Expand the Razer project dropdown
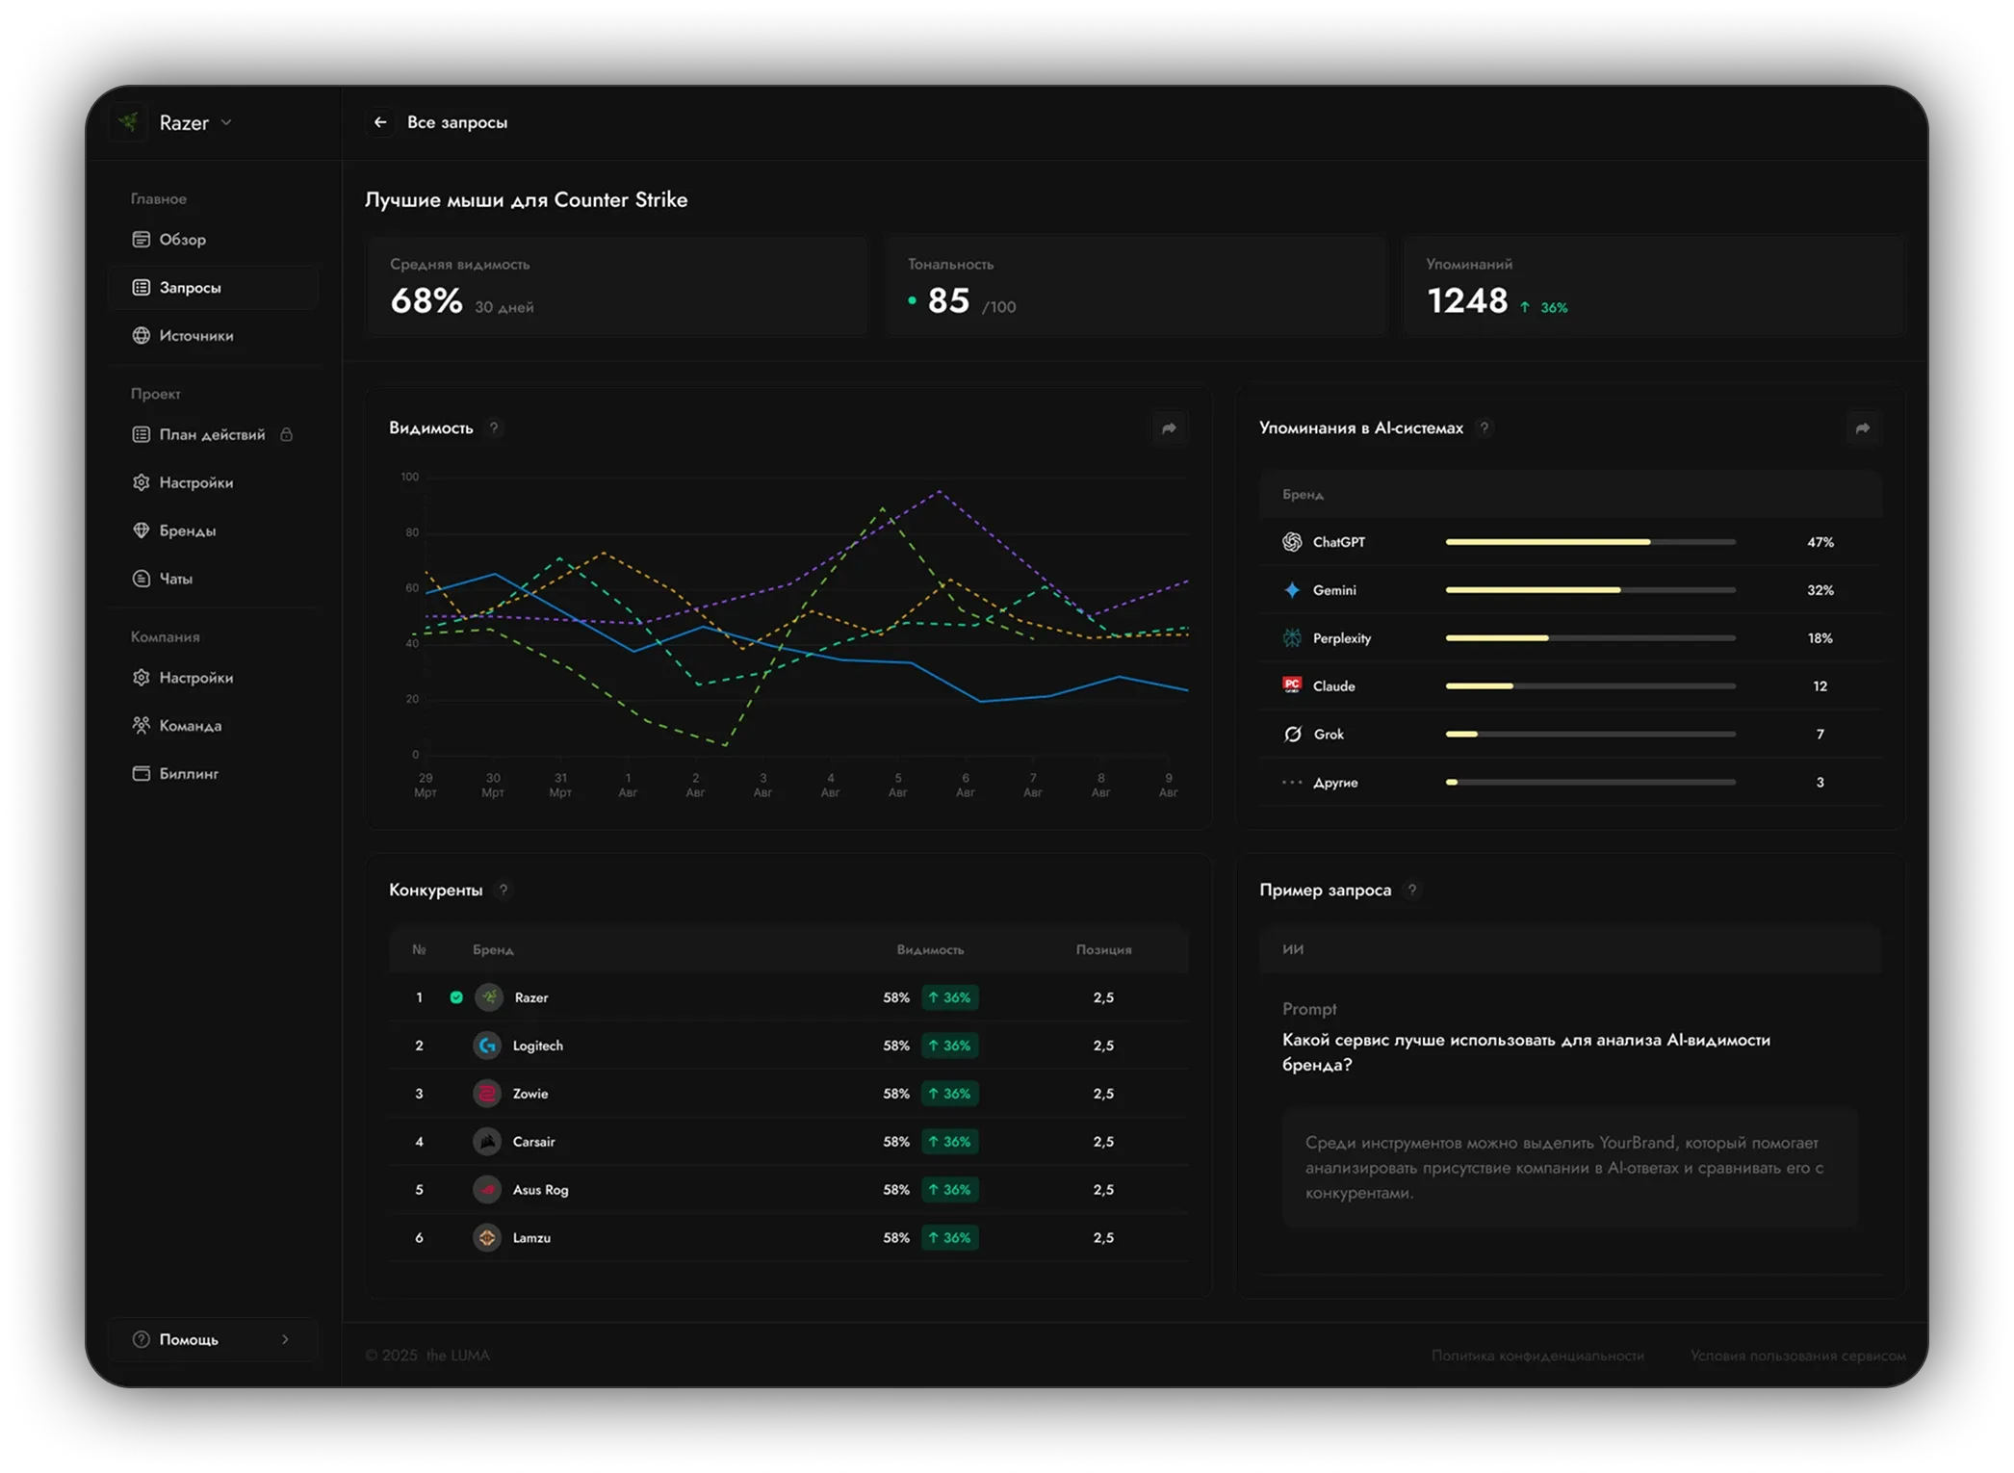Screen dimensions: 2014x1473 [x=226, y=123]
